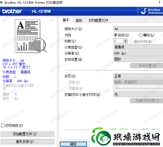Open the 多页 正常 dropdown
Screen dimensions: 163x147
(x=138, y=76)
